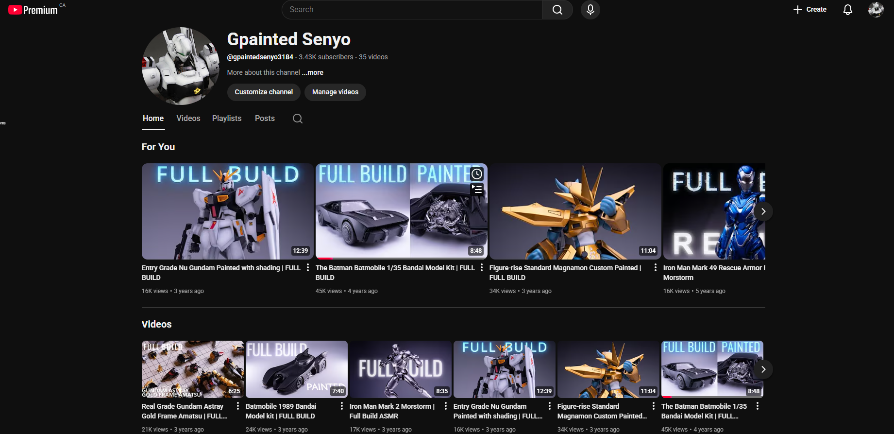Image resolution: width=894 pixels, height=434 pixels.
Task: Click Manage videos button
Action: [x=335, y=92]
